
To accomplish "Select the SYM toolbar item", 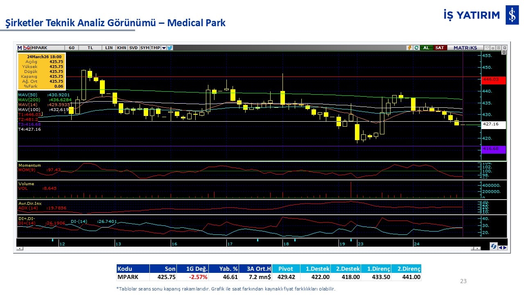I will point(145,48).
